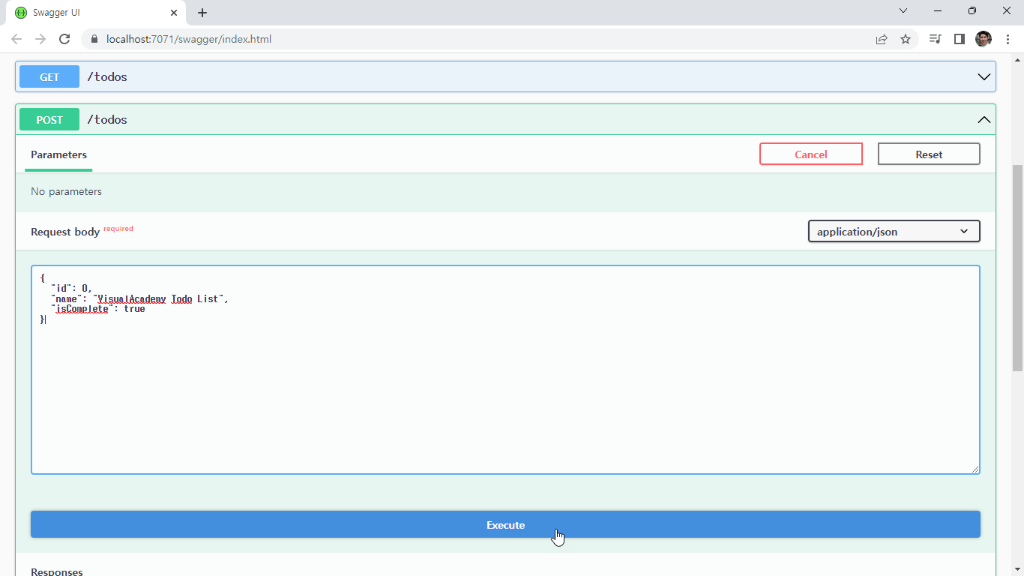Expand the GET /todos operation panel

[x=984, y=76]
